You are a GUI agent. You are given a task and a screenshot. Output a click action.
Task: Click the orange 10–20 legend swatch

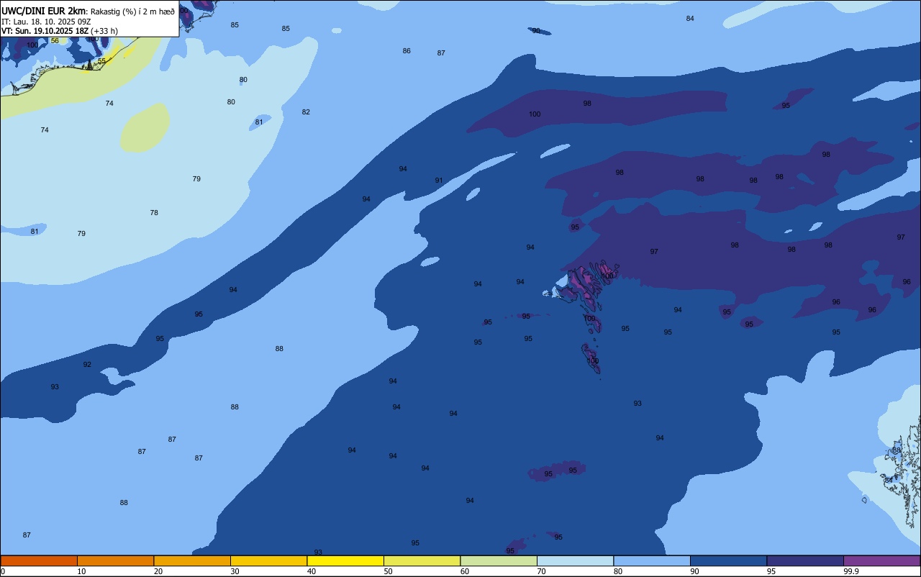click(x=115, y=560)
